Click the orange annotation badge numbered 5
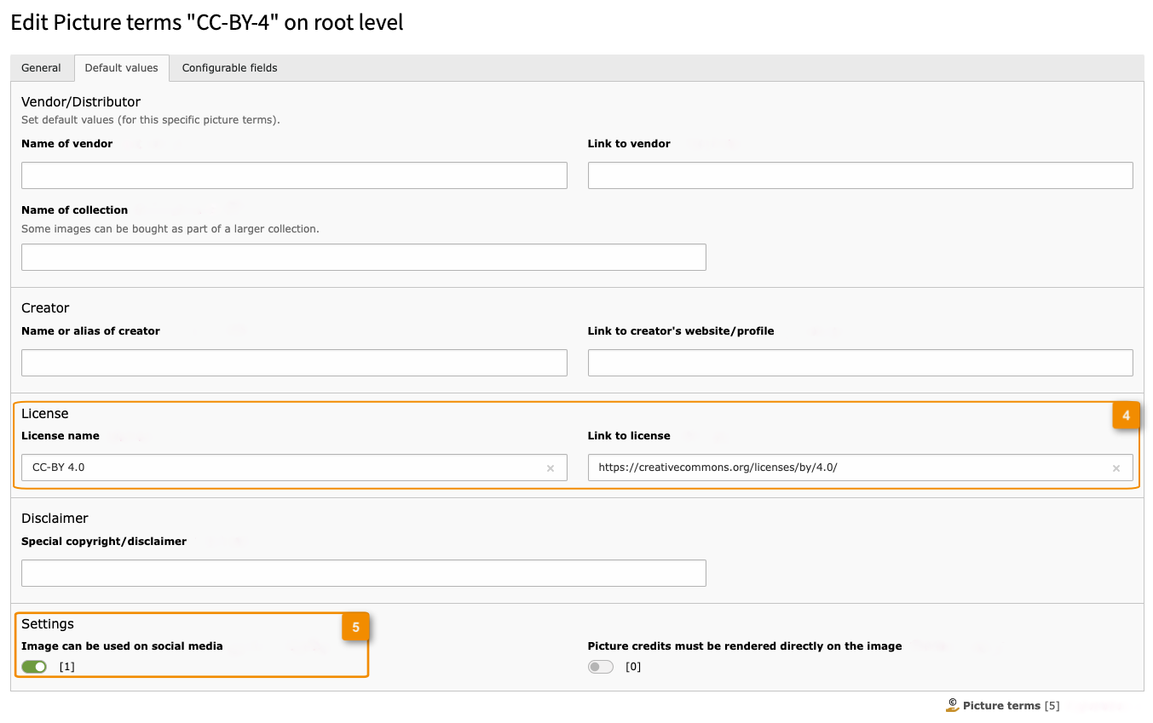1153x723 pixels. [x=355, y=628]
